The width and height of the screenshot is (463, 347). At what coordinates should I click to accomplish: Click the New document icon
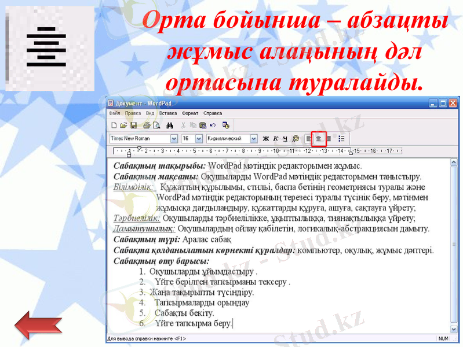(114, 125)
